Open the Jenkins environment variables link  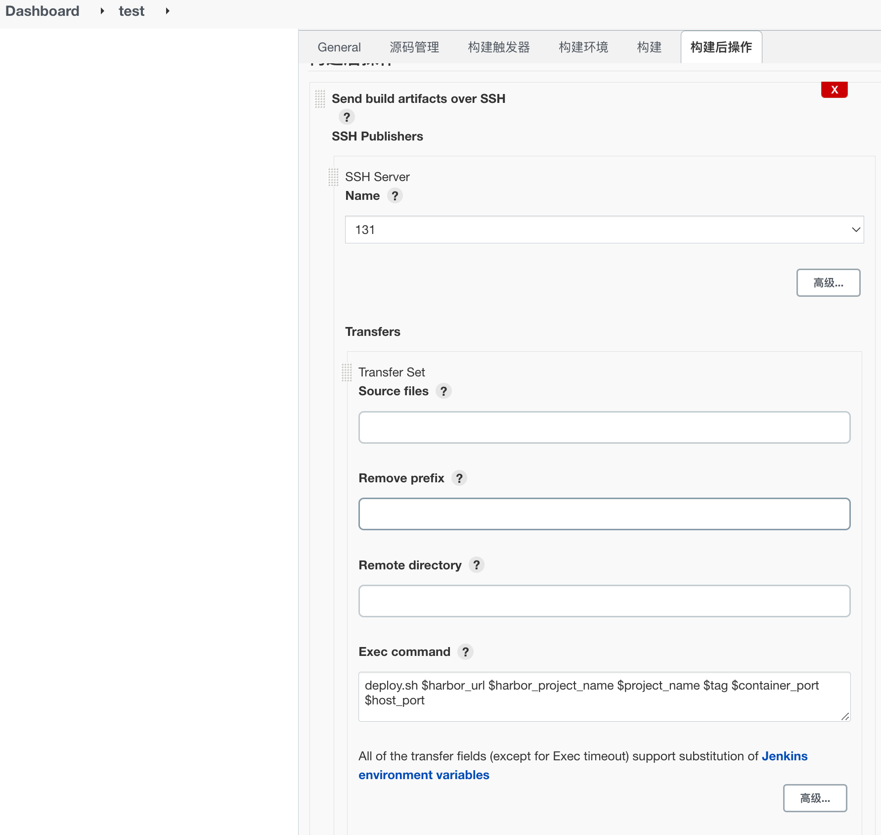pos(784,756)
